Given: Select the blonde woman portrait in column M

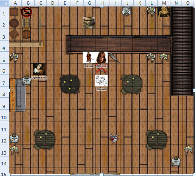Looking at the screenshot, I should [164, 12].
